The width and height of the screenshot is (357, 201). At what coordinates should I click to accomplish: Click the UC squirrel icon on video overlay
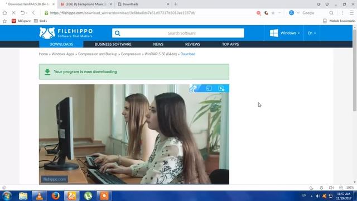(x=193, y=88)
